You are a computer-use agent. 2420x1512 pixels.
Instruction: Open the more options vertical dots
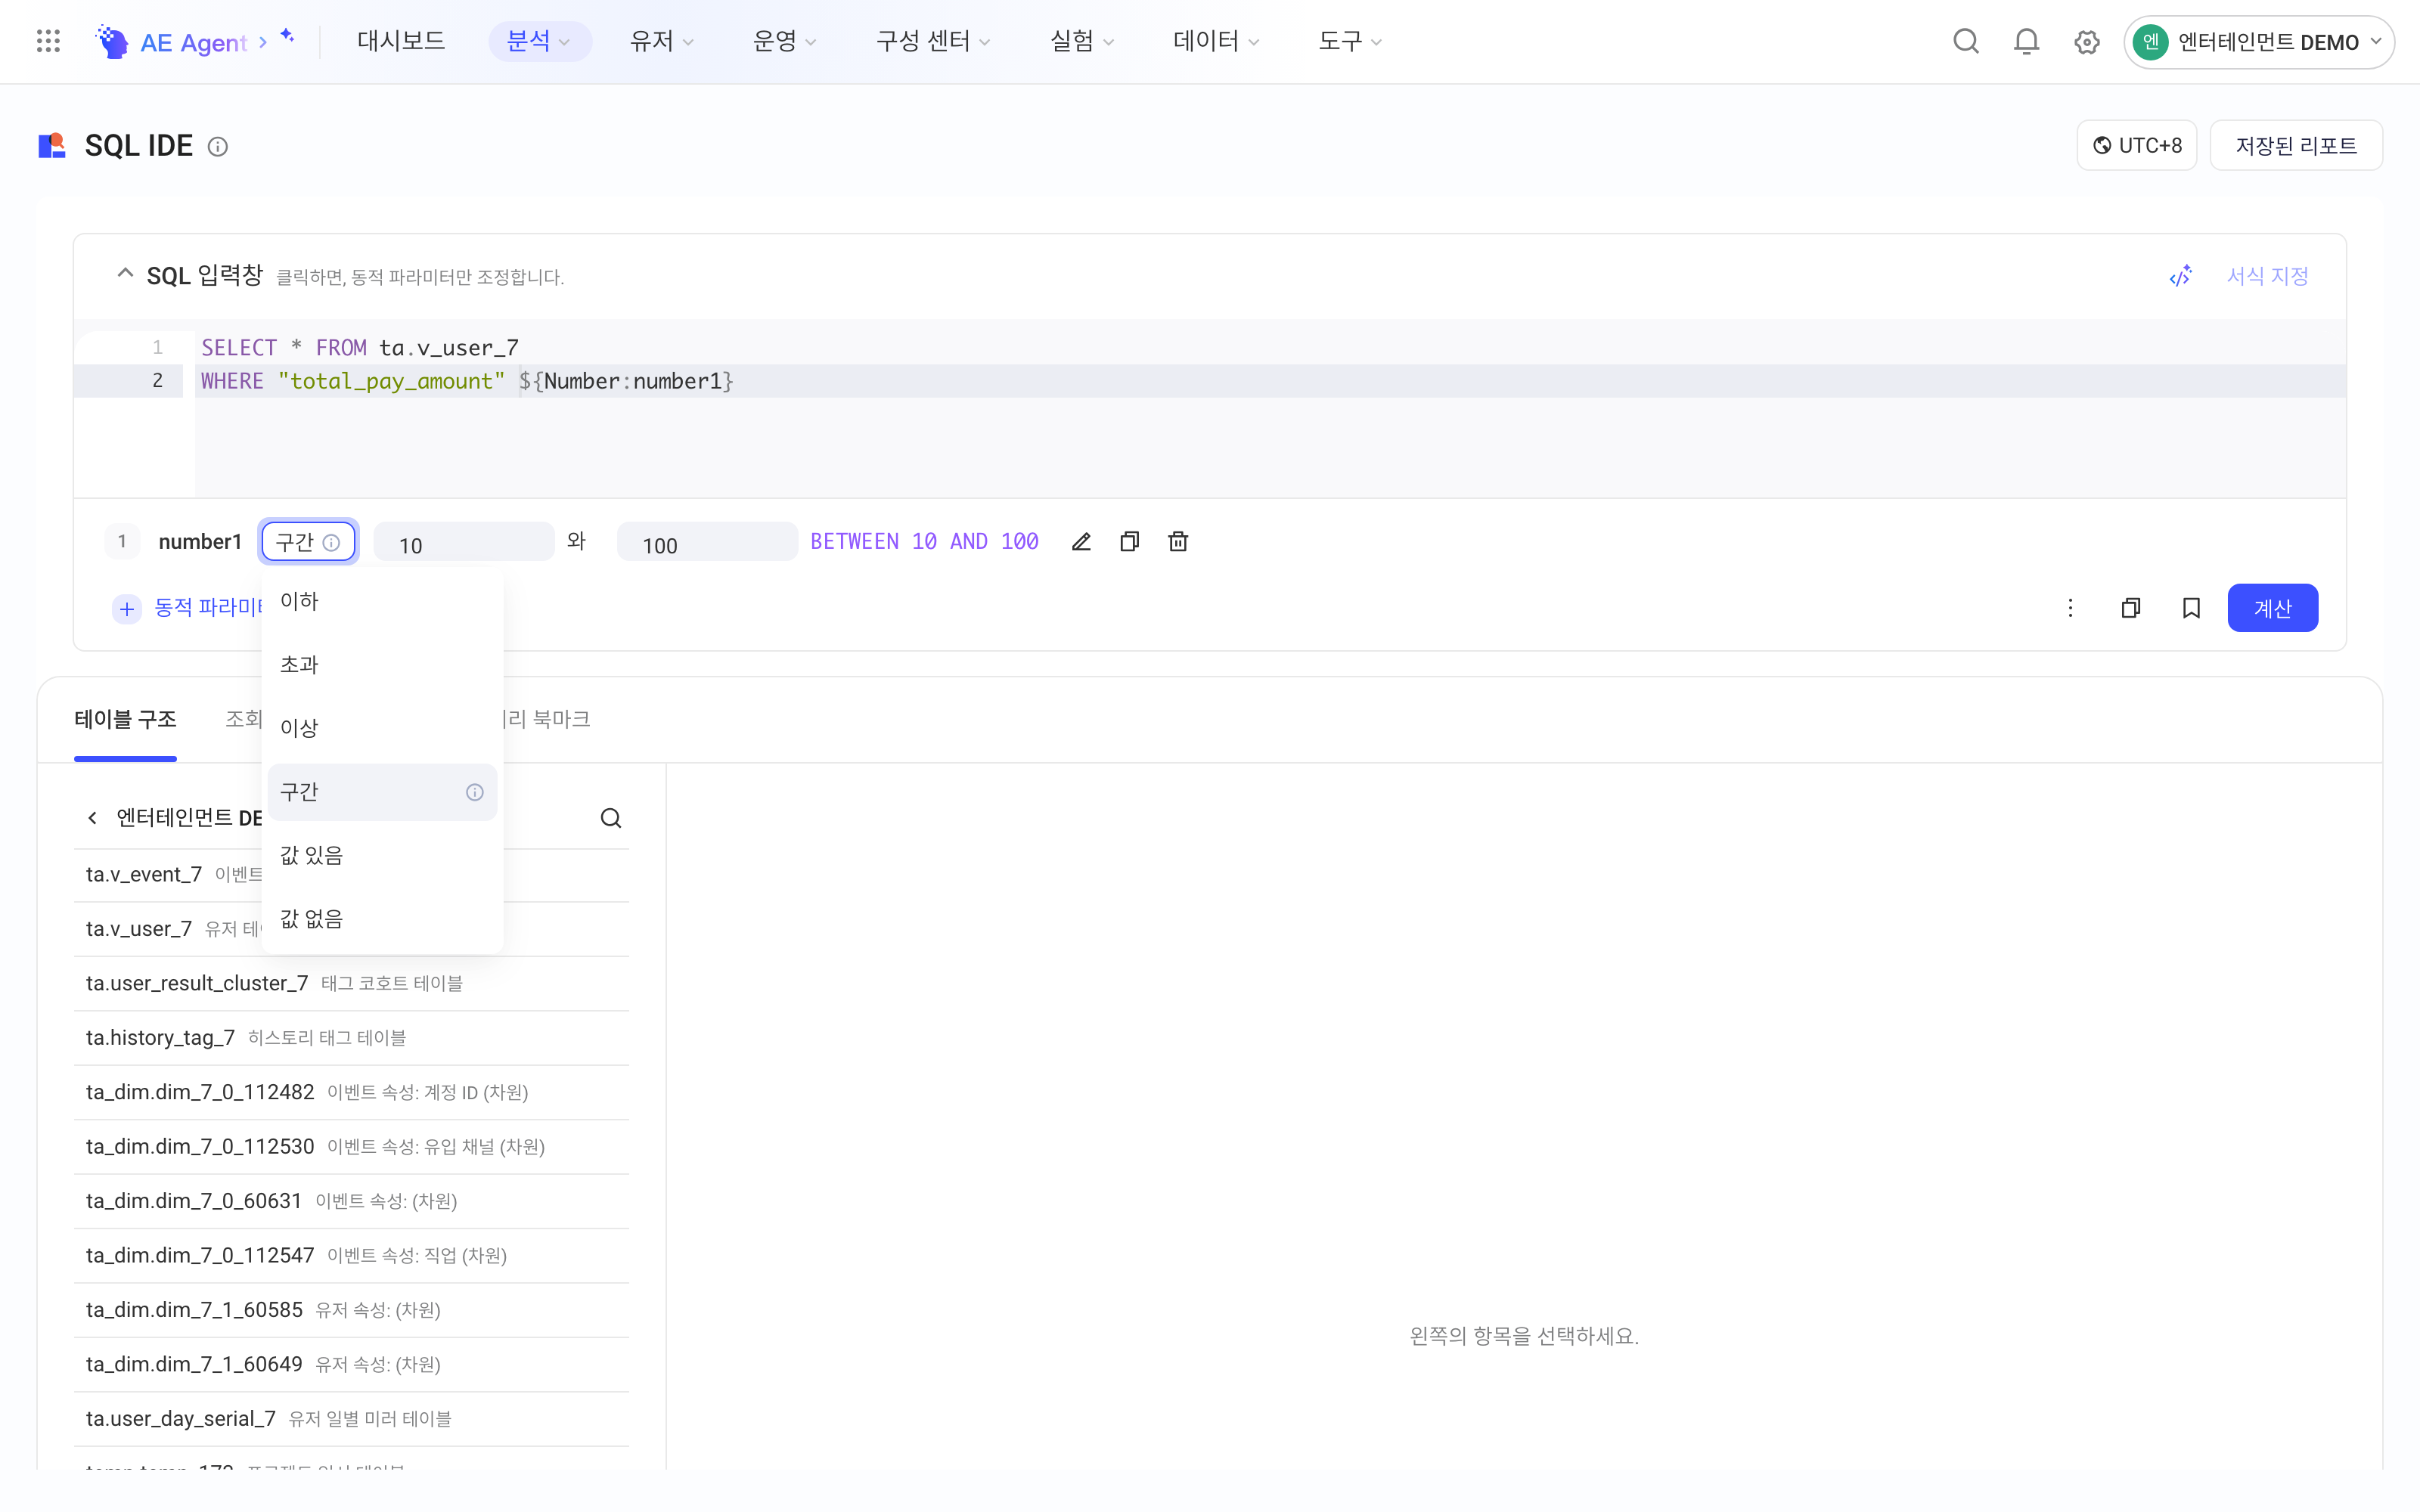tap(2070, 608)
